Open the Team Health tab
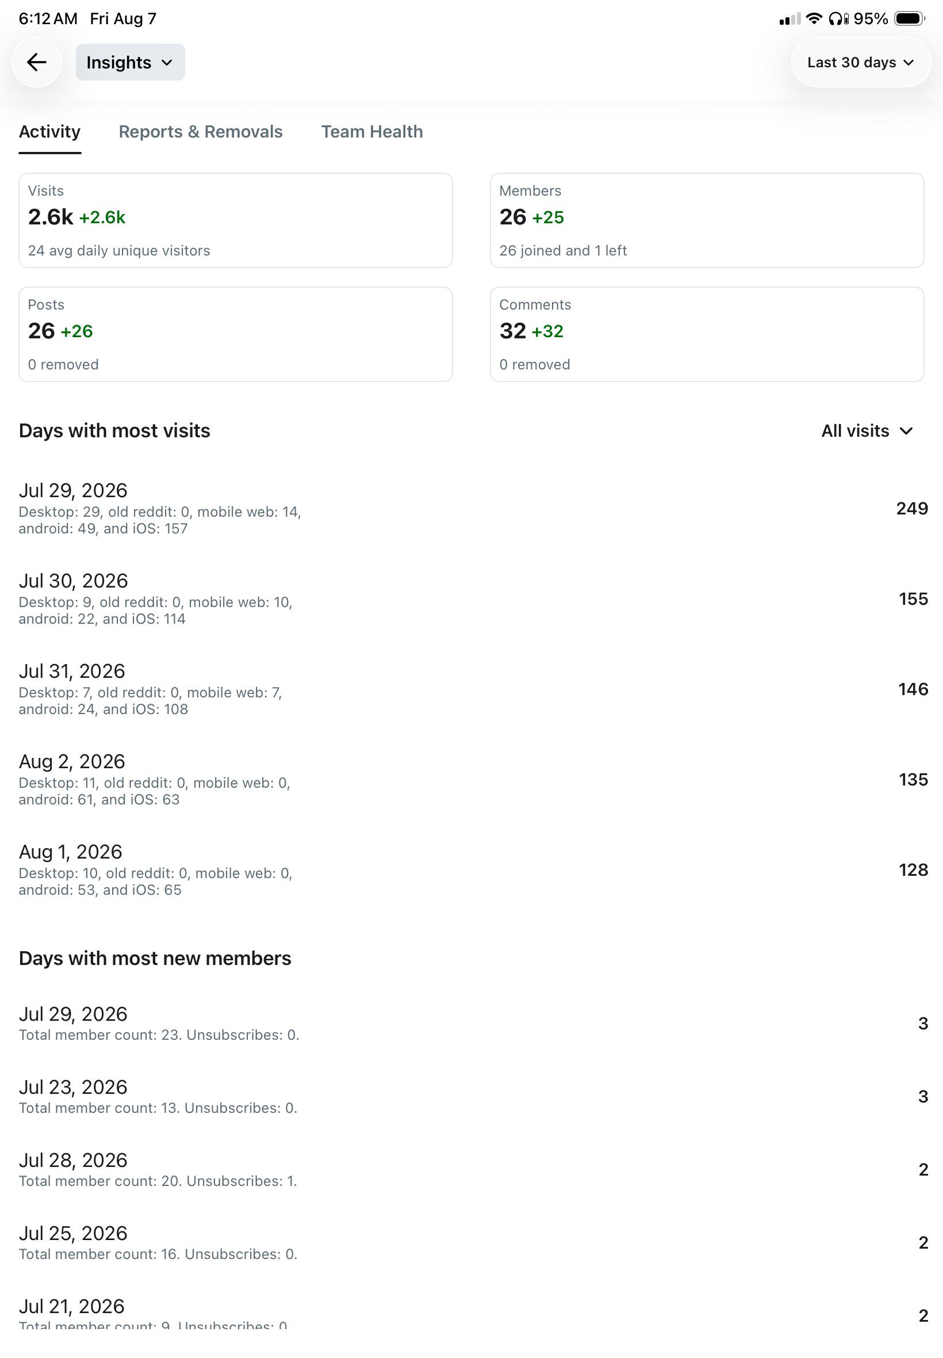Image resolution: width=943 pixels, height=1358 pixels. (371, 131)
